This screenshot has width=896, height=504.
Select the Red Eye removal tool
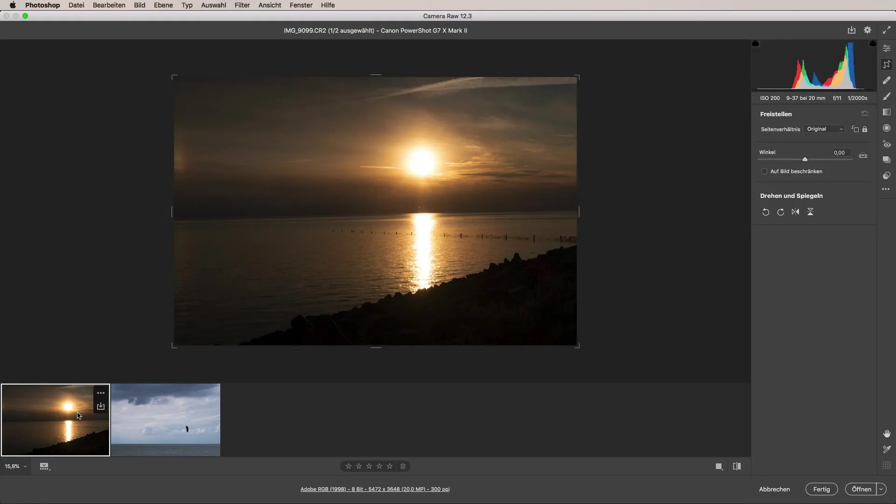887,144
